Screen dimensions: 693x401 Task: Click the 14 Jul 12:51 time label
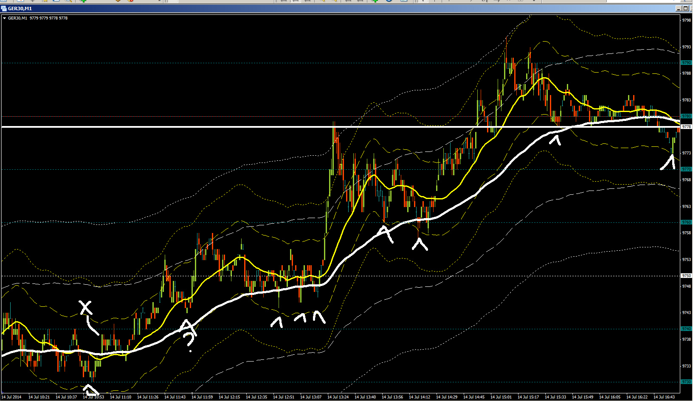tap(284, 397)
